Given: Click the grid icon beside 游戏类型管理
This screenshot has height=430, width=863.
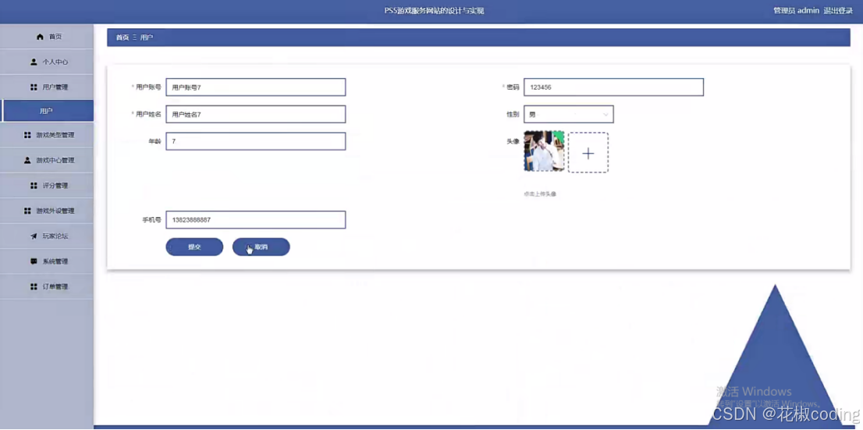Looking at the screenshot, I should pyautogui.click(x=27, y=135).
